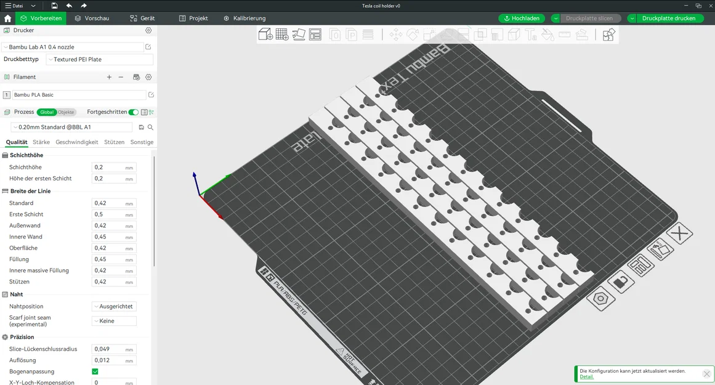Viewport: 715px width, 385px height.
Task: Open printer settings gear next to Drucker
Action: point(148,30)
